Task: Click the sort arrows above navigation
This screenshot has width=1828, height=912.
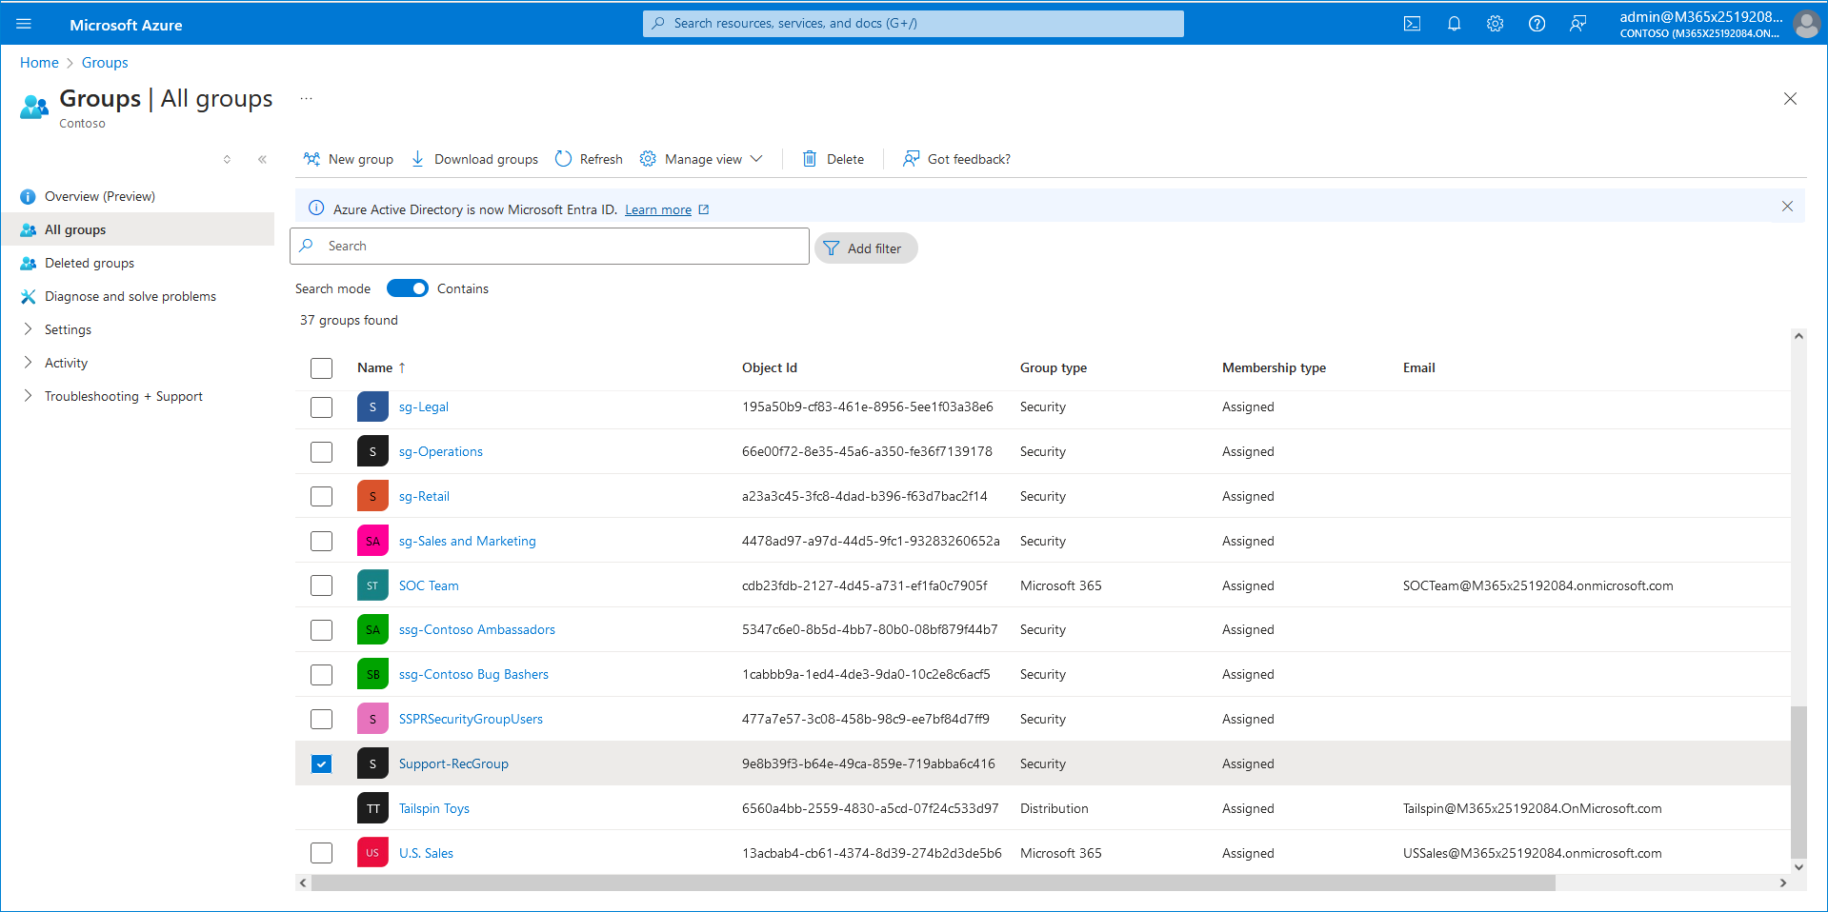Action: [x=227, y=159]
